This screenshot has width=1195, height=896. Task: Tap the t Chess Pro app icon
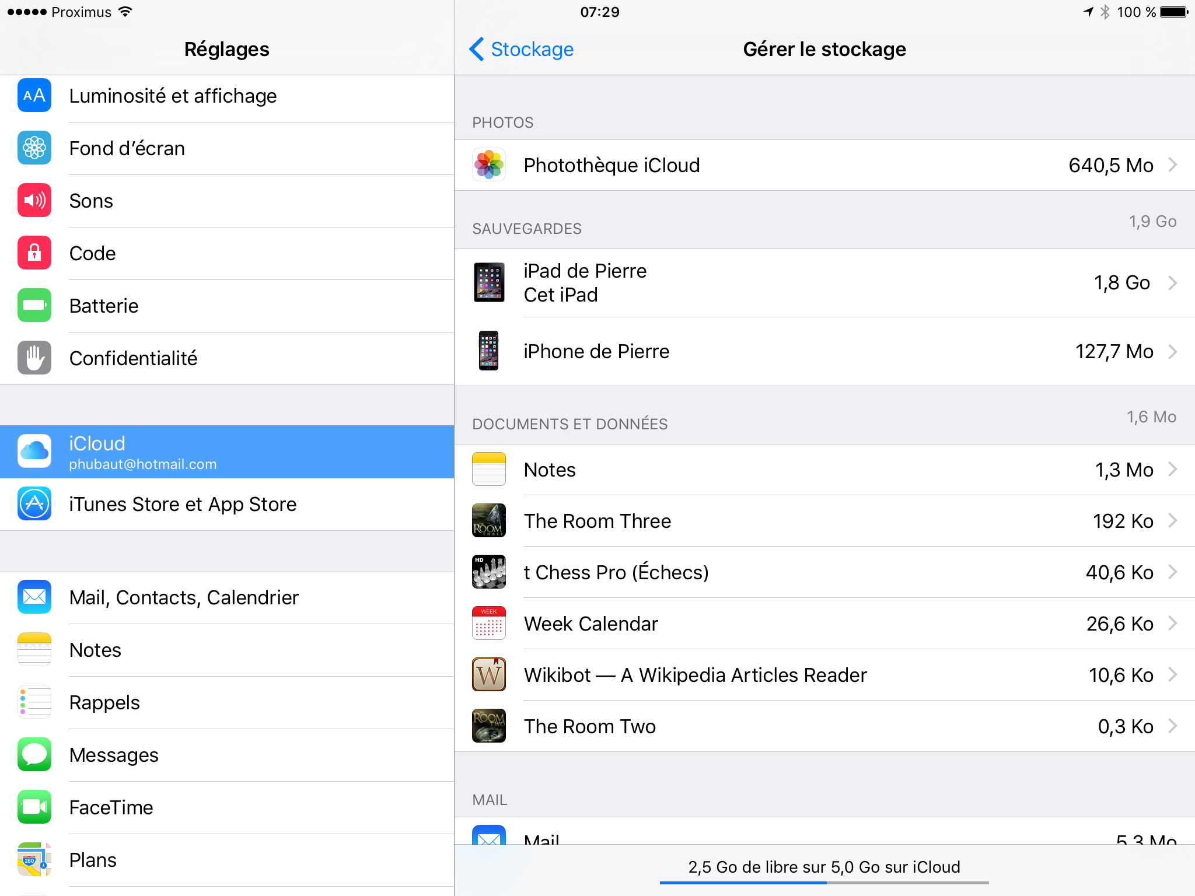(x=489, y=572)
